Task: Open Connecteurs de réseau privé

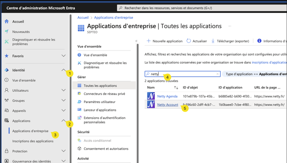Action: click(x=104, y=94)
